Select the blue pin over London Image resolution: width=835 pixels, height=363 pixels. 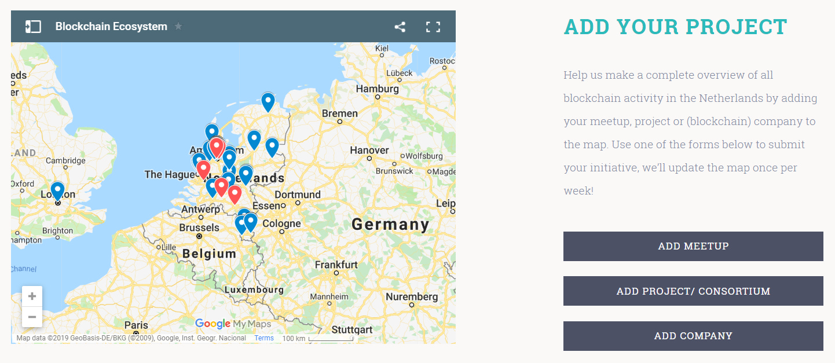click(57, 191)
